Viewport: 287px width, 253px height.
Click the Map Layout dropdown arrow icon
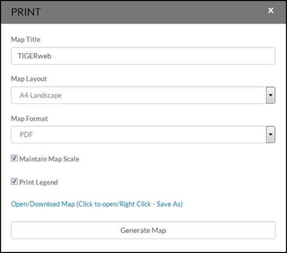point(271,95)
